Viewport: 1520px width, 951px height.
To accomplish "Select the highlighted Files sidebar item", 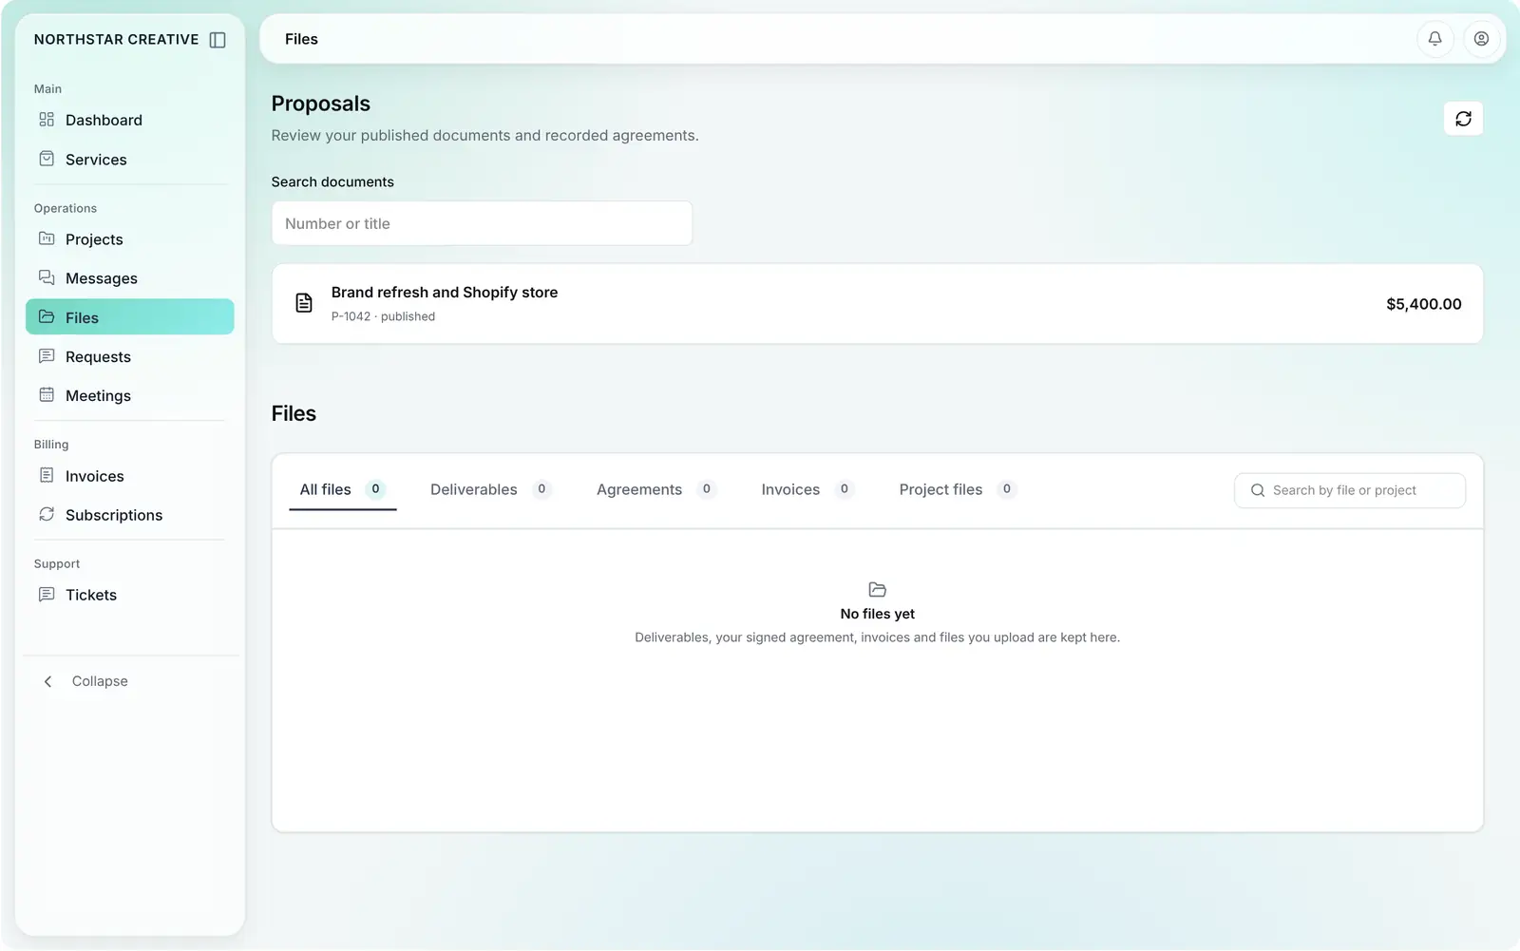I will coord(130,317).
